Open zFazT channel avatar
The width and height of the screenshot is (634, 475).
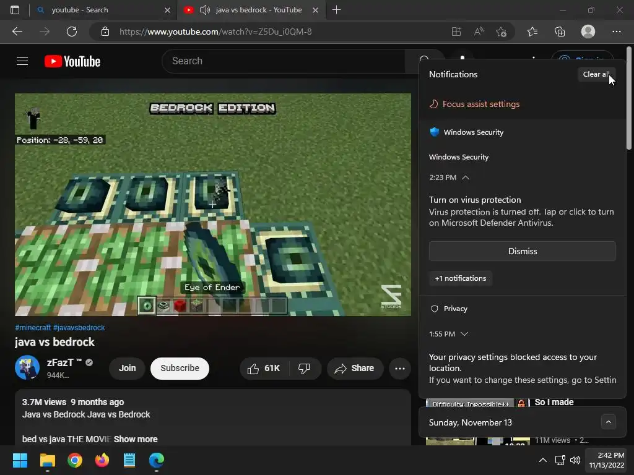coord(27,367)
